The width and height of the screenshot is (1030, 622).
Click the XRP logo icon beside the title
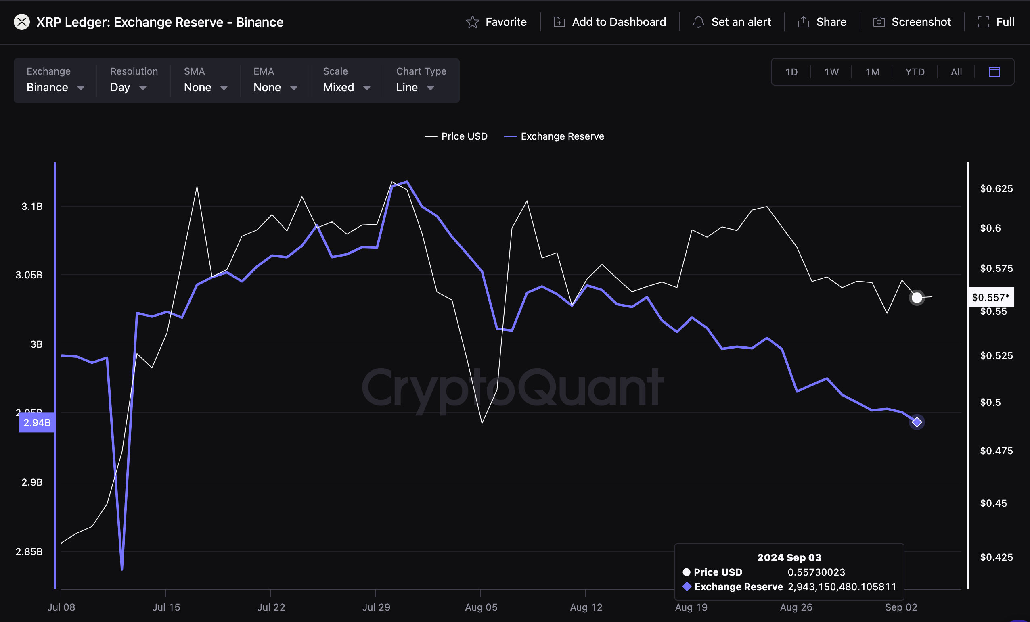[22, 22]
